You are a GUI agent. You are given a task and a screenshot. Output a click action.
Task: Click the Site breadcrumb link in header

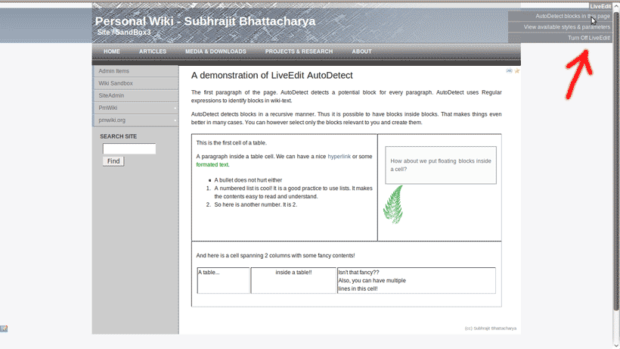pos(104,33)
